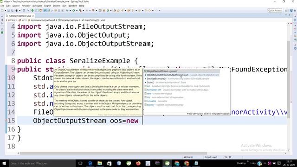297x167 pixels.
Task: Click the Save toolbar icon
Action: point(8,10)
